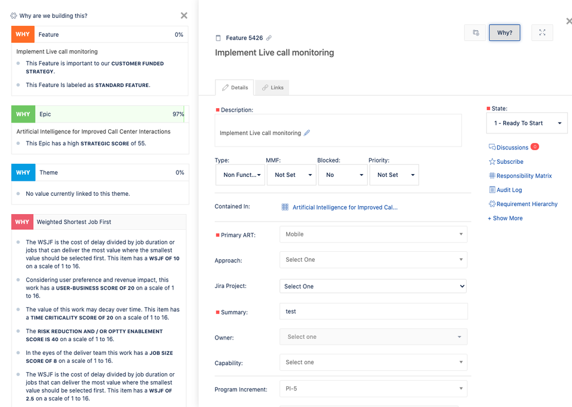Open the Program Increment dropdown PI-5
This screenshot has height=407, width=572.
(373, 389)
